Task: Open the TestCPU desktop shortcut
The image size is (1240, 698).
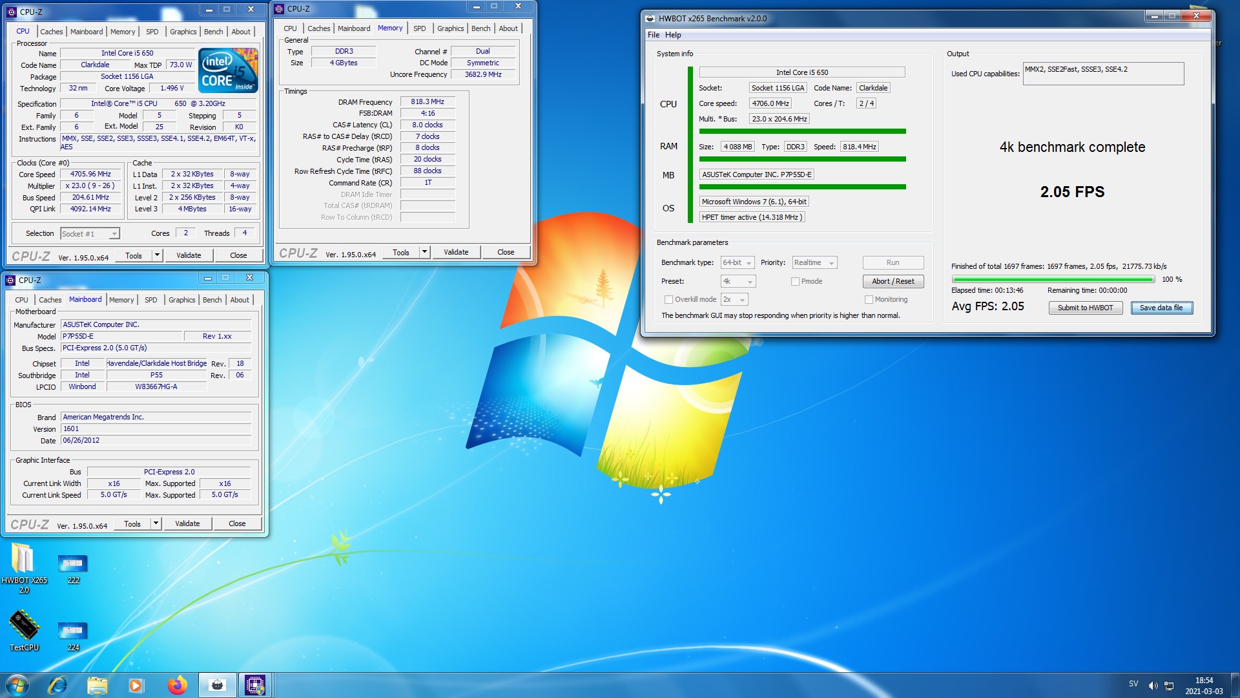Action: (24, 630)
